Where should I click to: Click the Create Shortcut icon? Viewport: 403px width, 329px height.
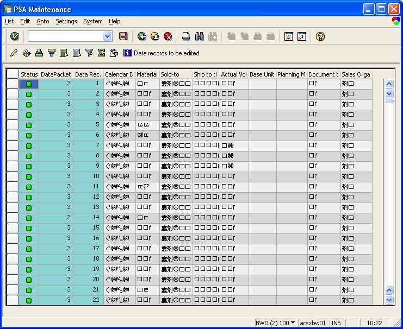(302, 36)
